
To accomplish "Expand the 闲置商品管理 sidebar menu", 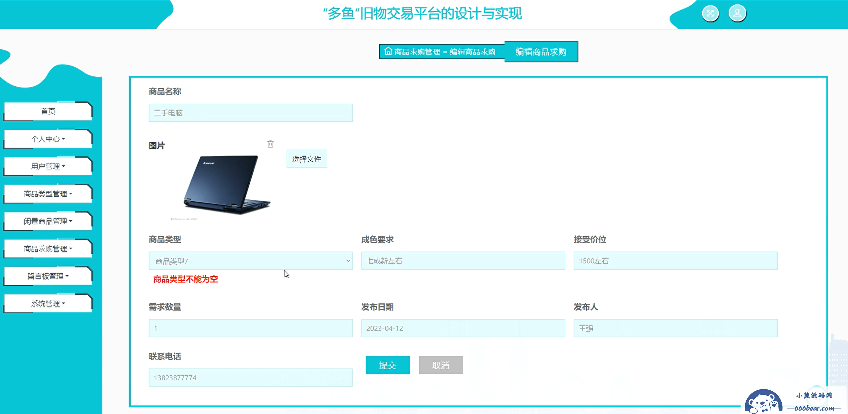I will click(48, 221).
